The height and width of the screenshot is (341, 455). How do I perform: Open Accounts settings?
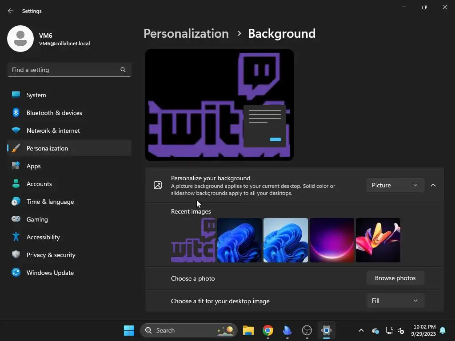69,184
